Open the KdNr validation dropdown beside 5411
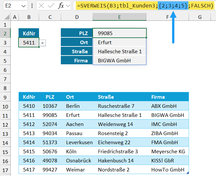This screenshot has height=176, width=216. (43, 43)
